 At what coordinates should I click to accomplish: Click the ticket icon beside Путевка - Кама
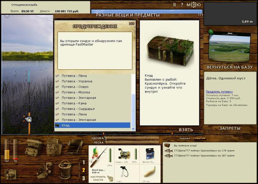(x=57, y=103)
